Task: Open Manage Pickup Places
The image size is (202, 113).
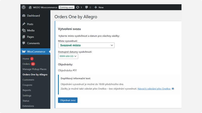Action: coord(35,69)
